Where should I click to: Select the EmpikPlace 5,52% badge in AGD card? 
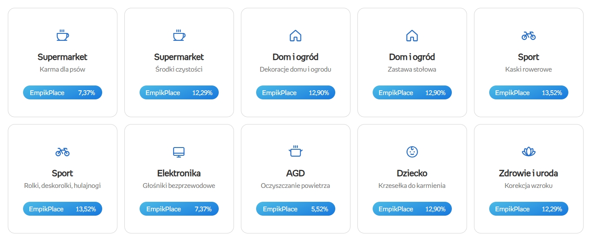(296, 209)
